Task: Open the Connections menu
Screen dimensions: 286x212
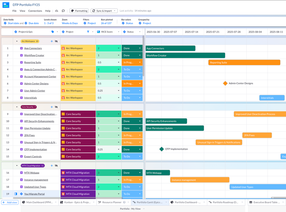Action: pyautogui.click(x=35, y=11)
